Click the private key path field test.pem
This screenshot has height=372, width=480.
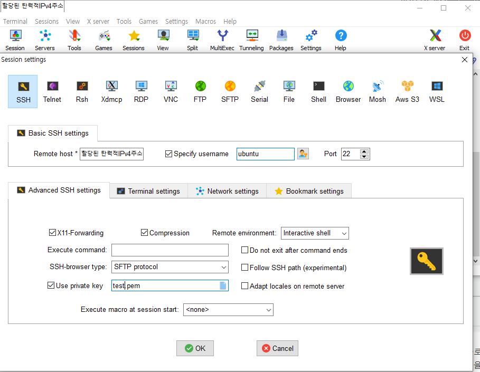[170, 286]
